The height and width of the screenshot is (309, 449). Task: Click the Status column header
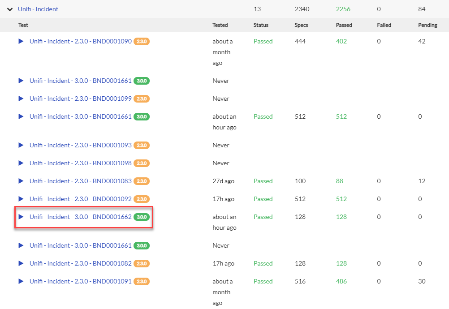pos(261,25)
